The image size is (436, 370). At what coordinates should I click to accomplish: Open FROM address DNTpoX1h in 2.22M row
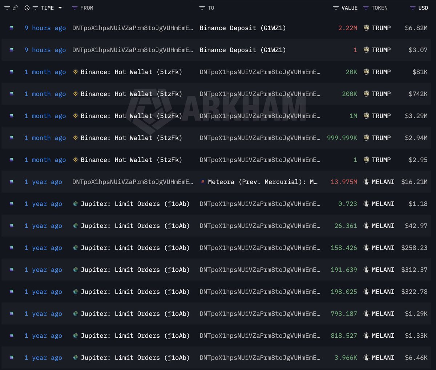coord(133,28)
